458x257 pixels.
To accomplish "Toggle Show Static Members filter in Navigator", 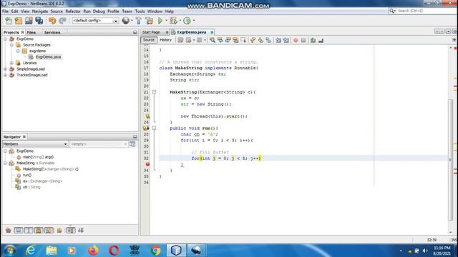I will [29, 230].
